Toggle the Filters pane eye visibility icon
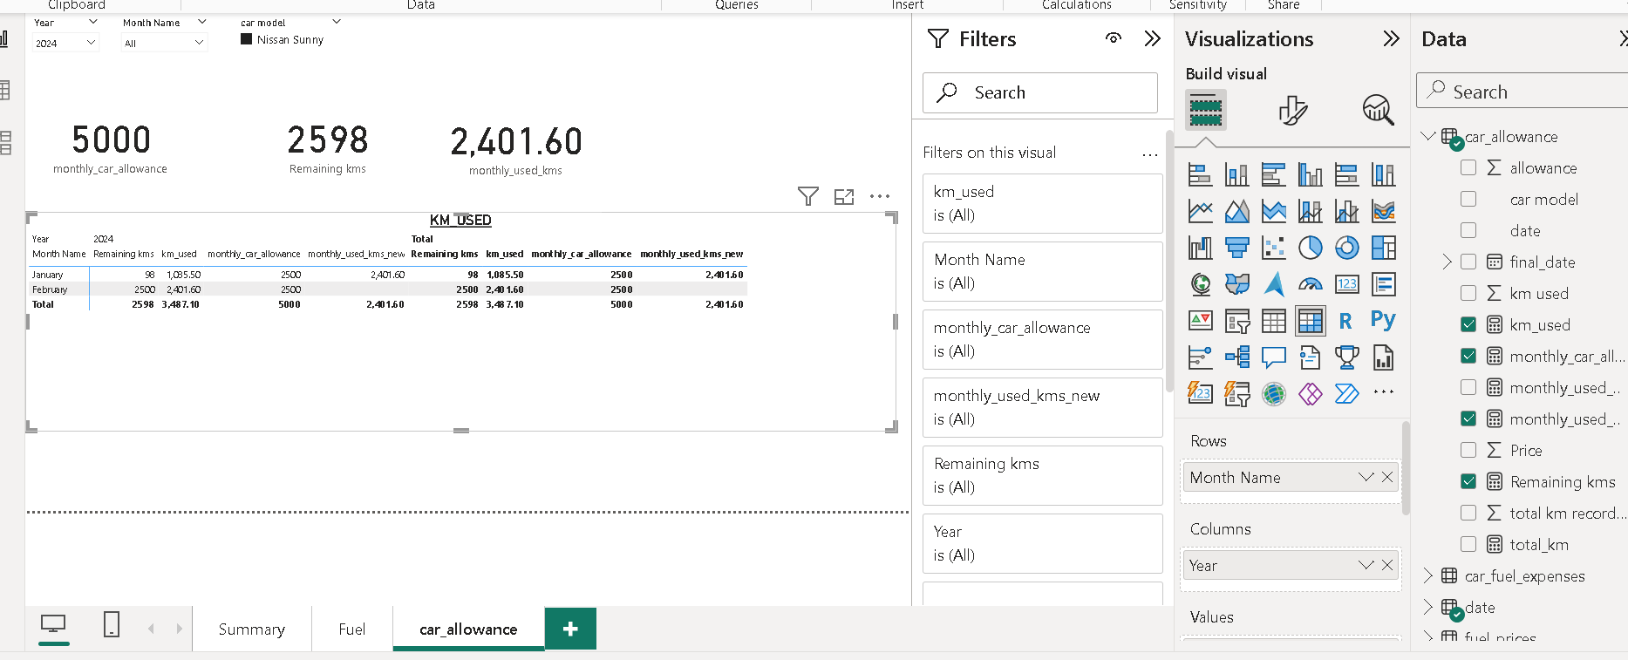Image resolution: width=1628 pixels, height=660 pixels. point(1114,38)
